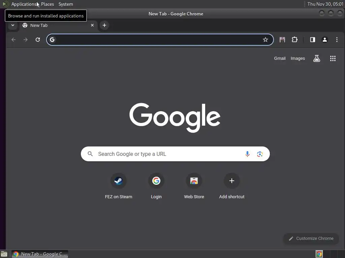345x258 pixels.
Task: Click the Google icon in the address bar
Action: (52, 40)
